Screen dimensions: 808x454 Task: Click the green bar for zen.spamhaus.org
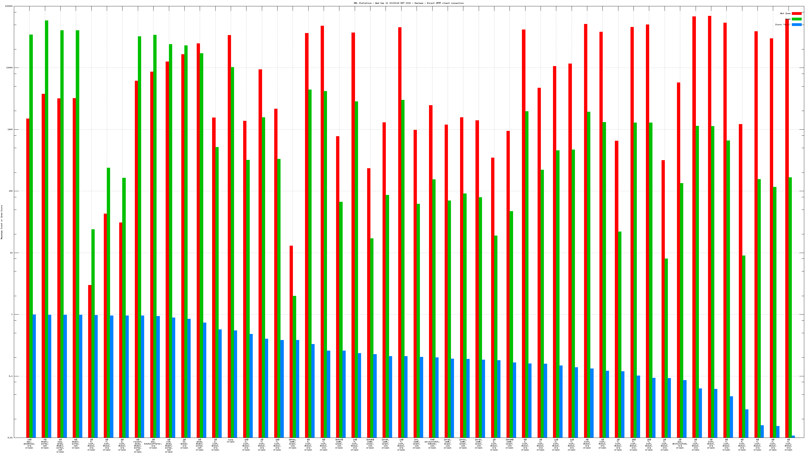pyautogui.click(x=31, y=219)
